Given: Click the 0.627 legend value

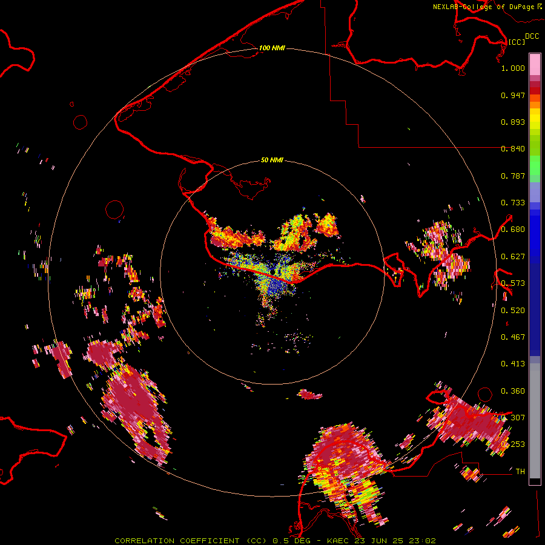Looking at the screenshot, I should [x=513, y=257].
